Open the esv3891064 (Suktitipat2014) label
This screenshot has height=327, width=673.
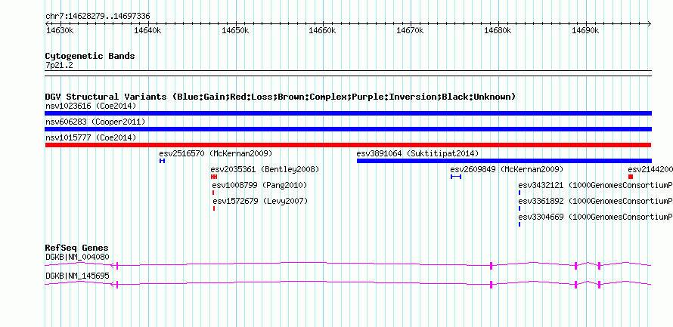(x=417, y=153)
